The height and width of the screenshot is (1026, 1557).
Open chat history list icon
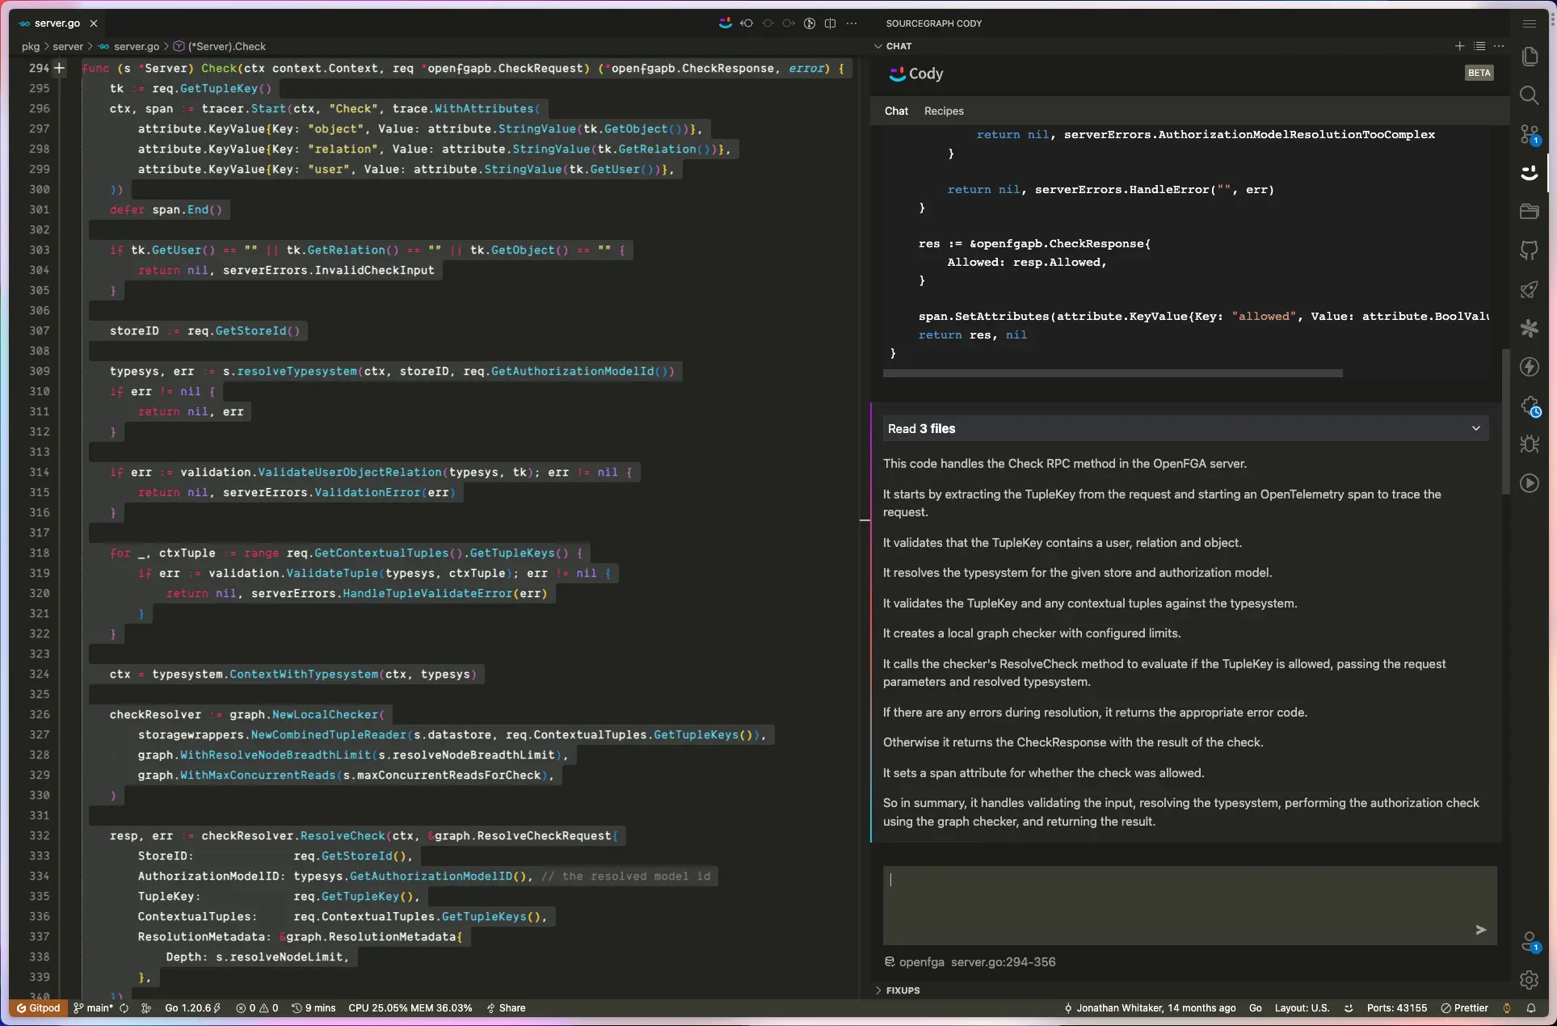[1479, 46]
